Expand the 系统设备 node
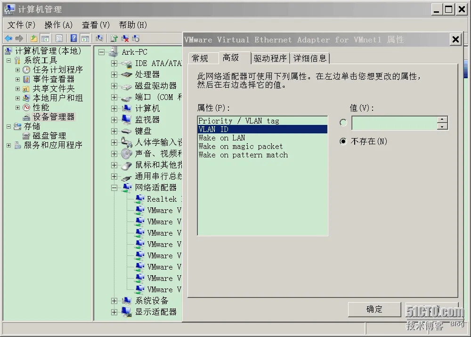 (x=114, y=301)
